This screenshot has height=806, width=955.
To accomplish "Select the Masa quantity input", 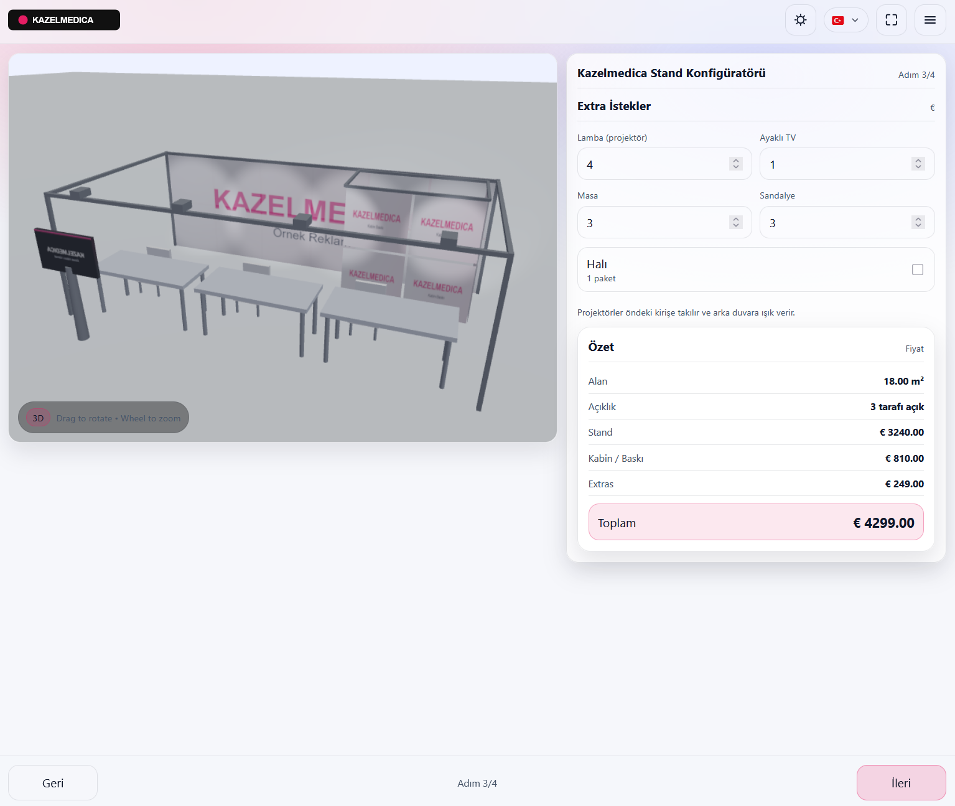I will coord(653,223).
